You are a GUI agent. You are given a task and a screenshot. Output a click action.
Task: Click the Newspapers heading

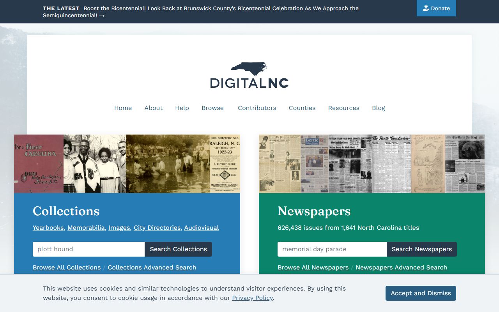coord(314,211)
